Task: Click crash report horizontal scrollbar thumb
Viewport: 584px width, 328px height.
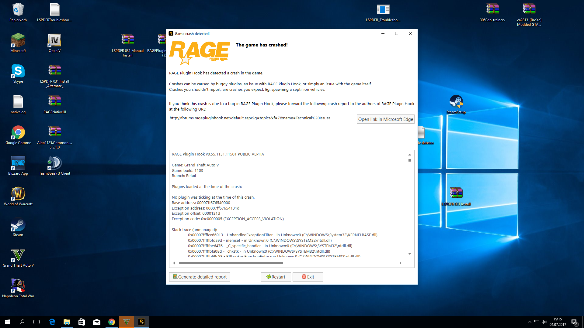Action: 231,263
